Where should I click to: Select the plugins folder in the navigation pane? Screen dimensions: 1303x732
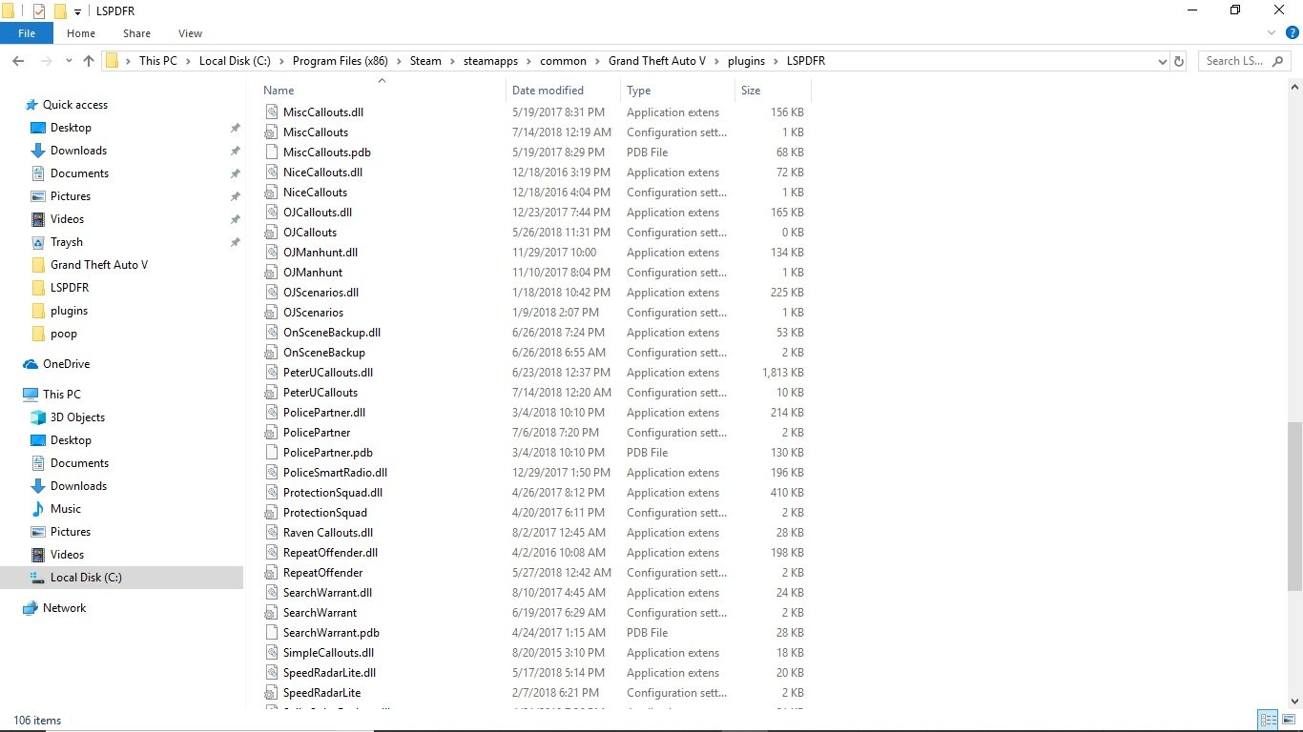(x=69, y=311)
